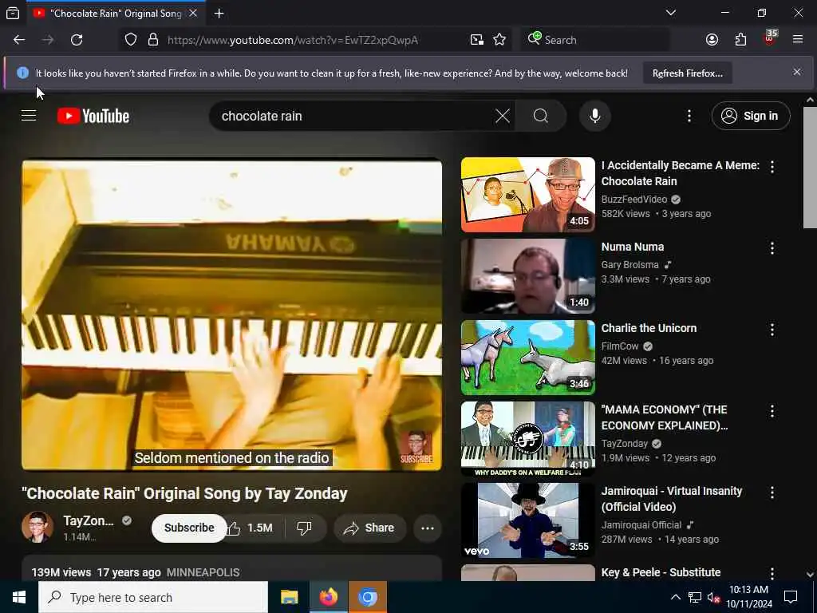Open options for I Accidentally Became A Meme
The width and height of the screenshot is (817, 613).
tap(772, 166)
